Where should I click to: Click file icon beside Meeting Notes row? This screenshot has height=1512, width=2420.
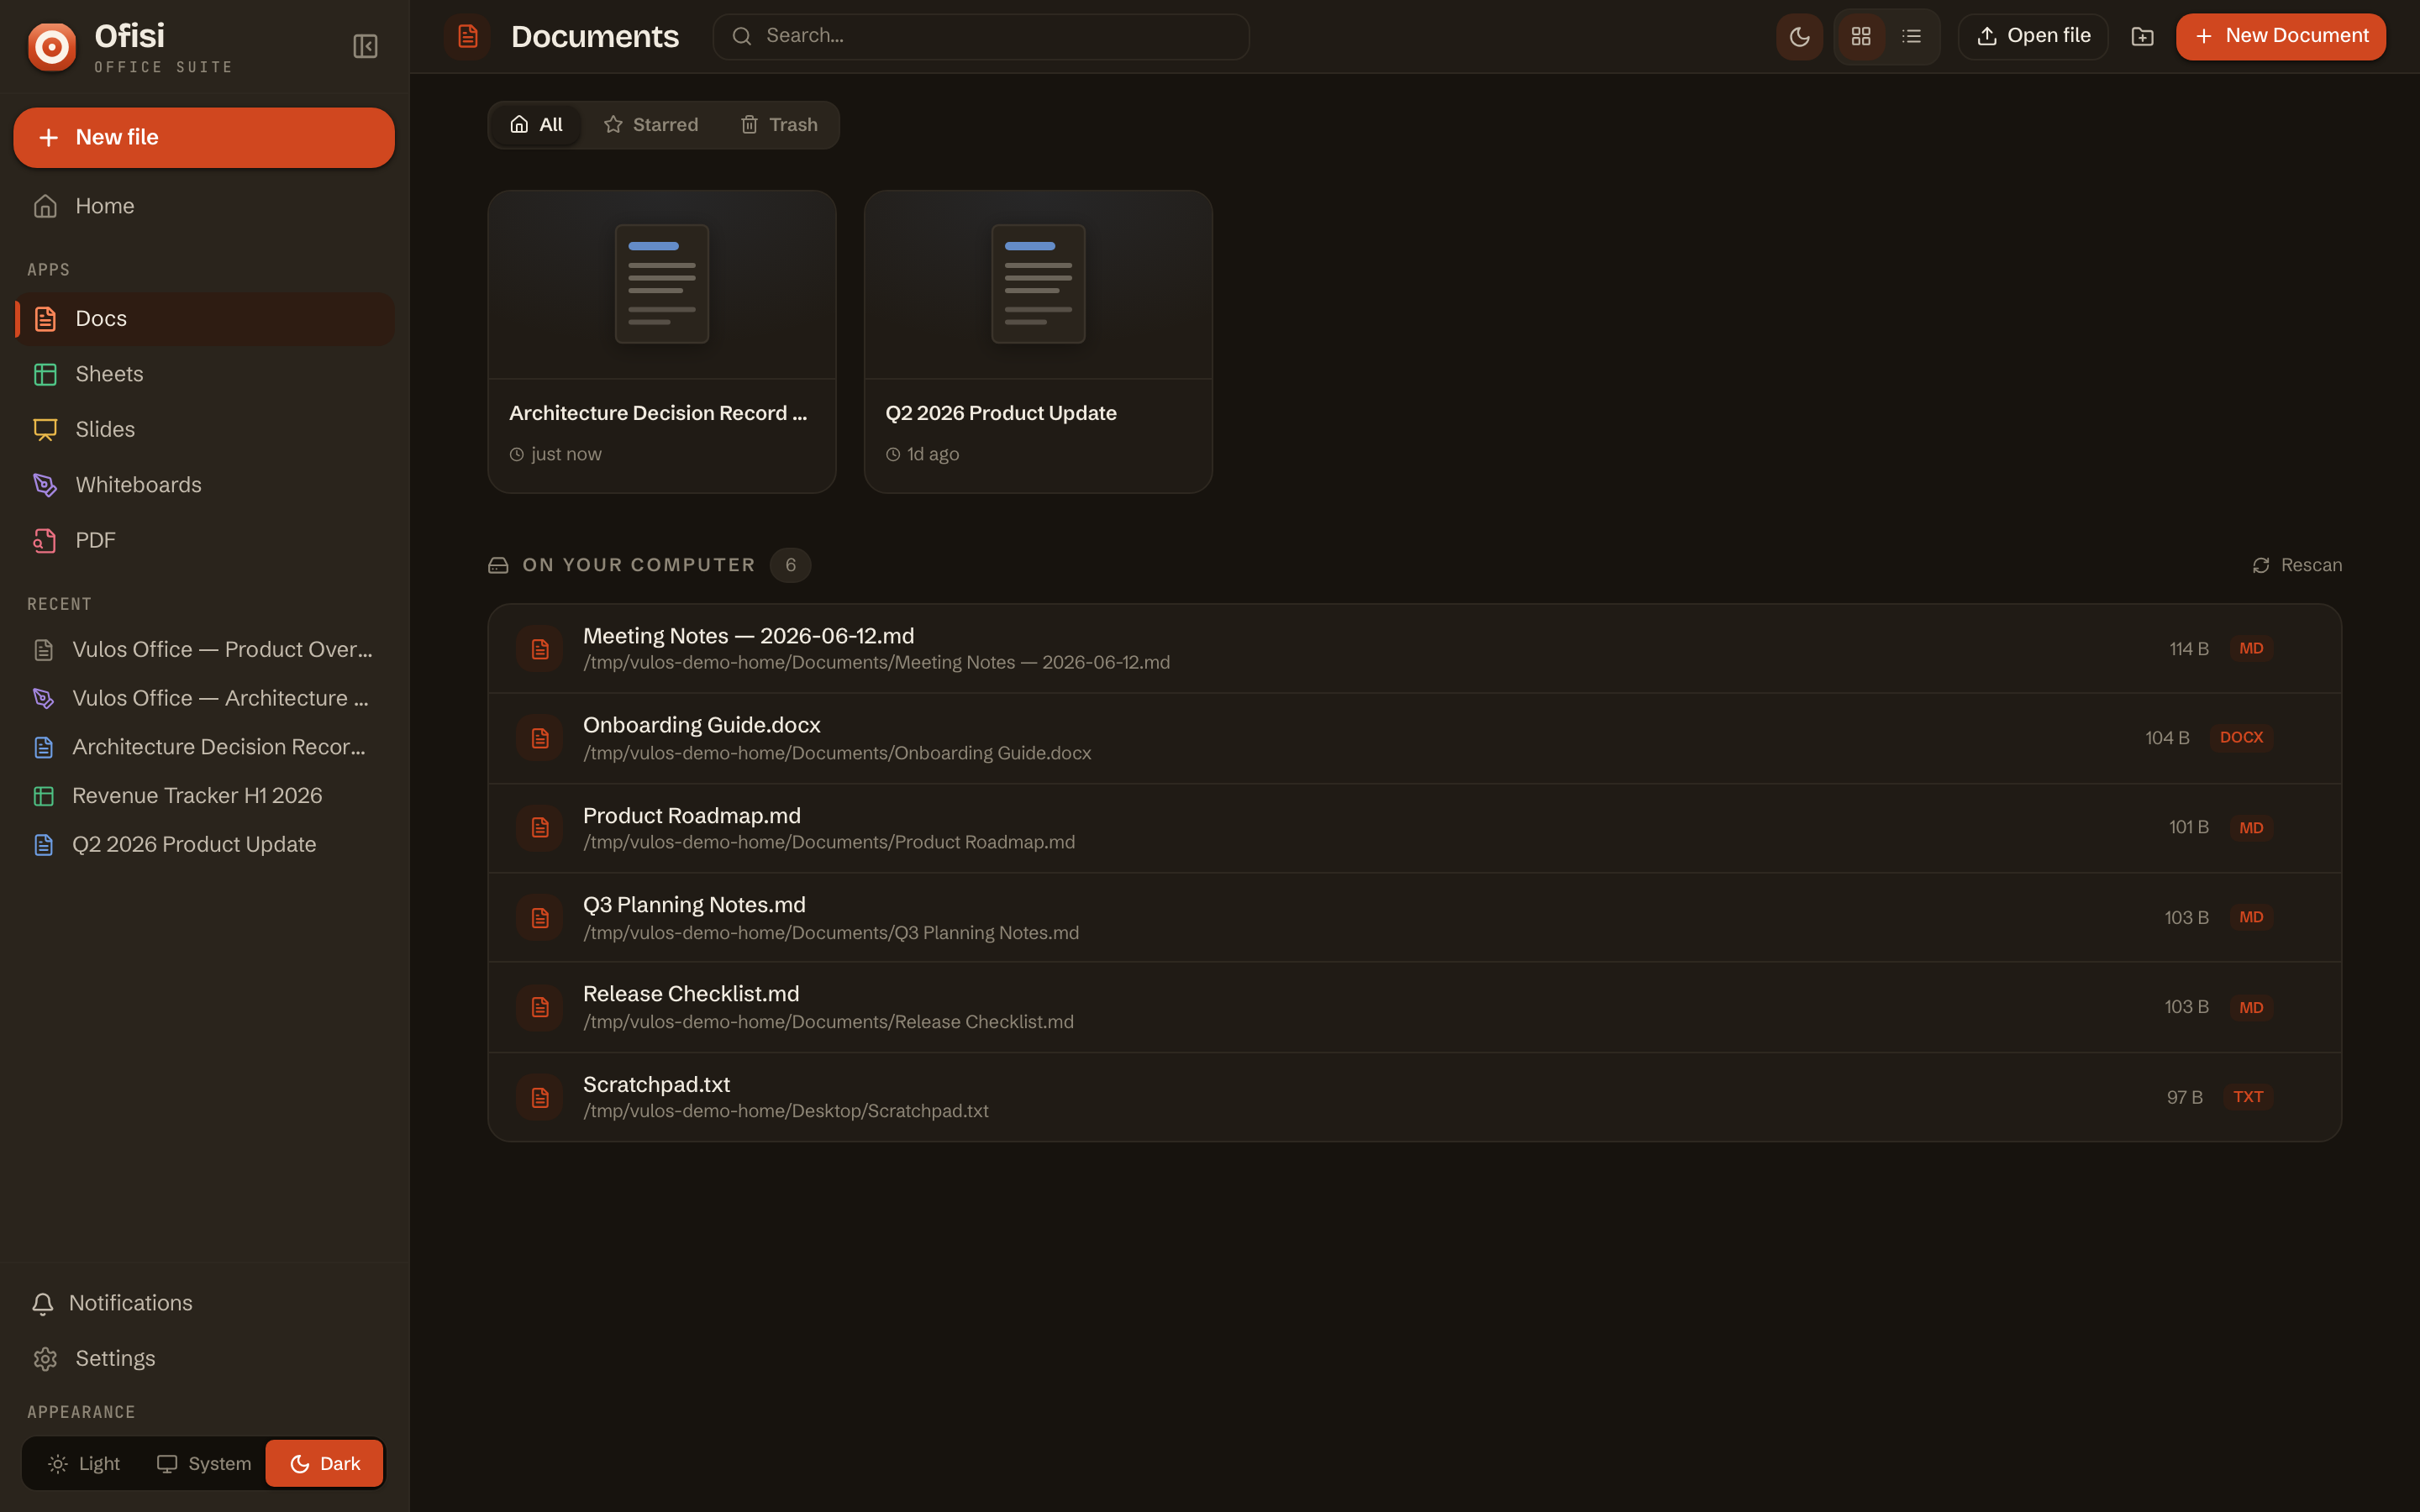[540, 649]
